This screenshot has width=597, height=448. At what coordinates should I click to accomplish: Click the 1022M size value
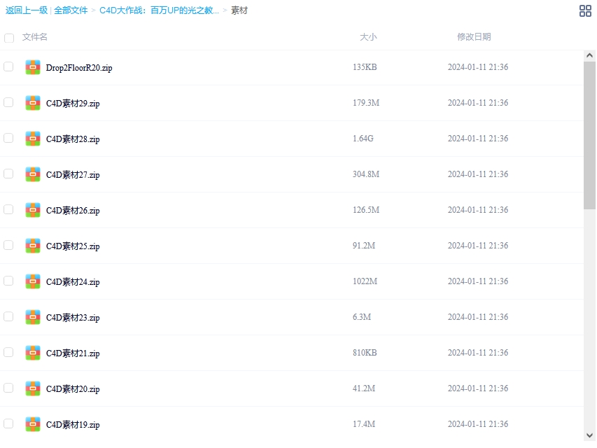[x=365, y=281]
